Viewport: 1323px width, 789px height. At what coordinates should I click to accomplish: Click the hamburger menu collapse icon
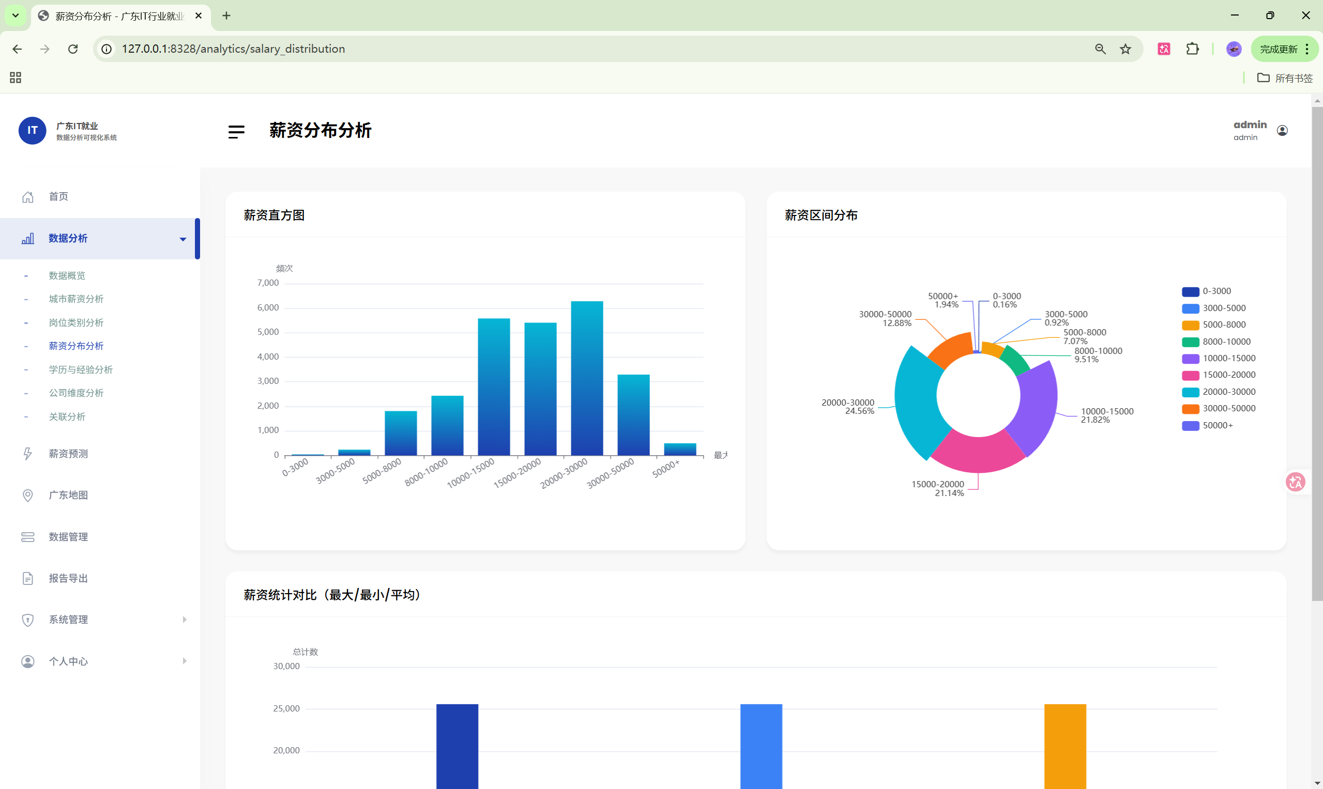point(236,131)
